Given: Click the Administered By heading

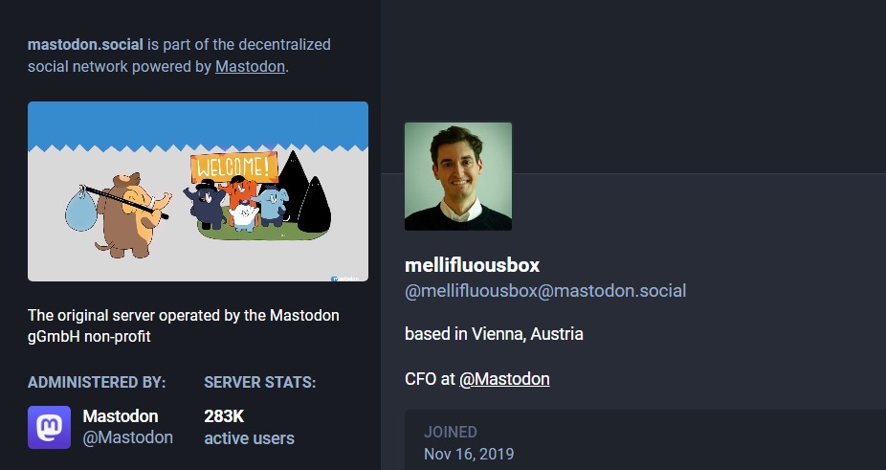Looking at the screenshot, I should tap(97, 382).
